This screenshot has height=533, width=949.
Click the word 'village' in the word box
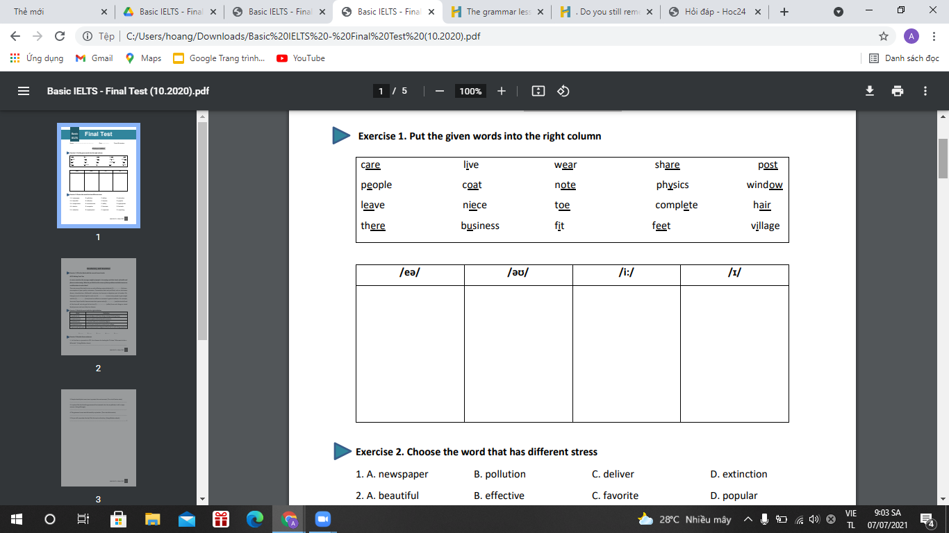click(765, 226)
